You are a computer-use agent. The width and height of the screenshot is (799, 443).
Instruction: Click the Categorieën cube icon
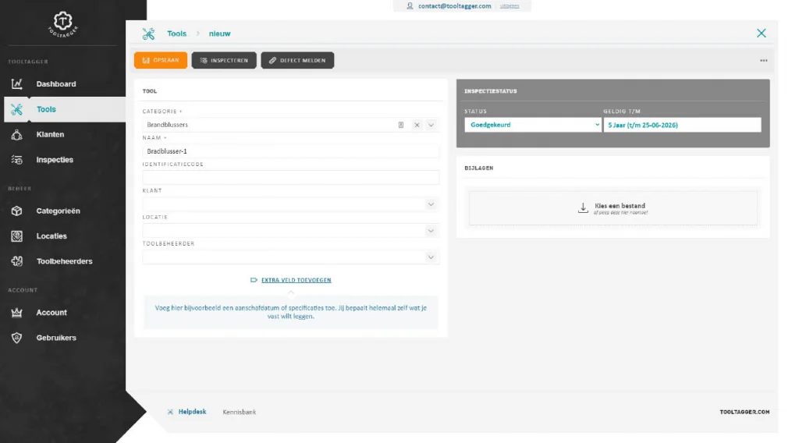(x=17, y=211)
